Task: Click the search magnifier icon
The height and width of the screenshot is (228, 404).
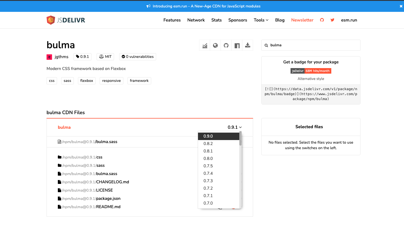Action: click(x=266, y=45)
